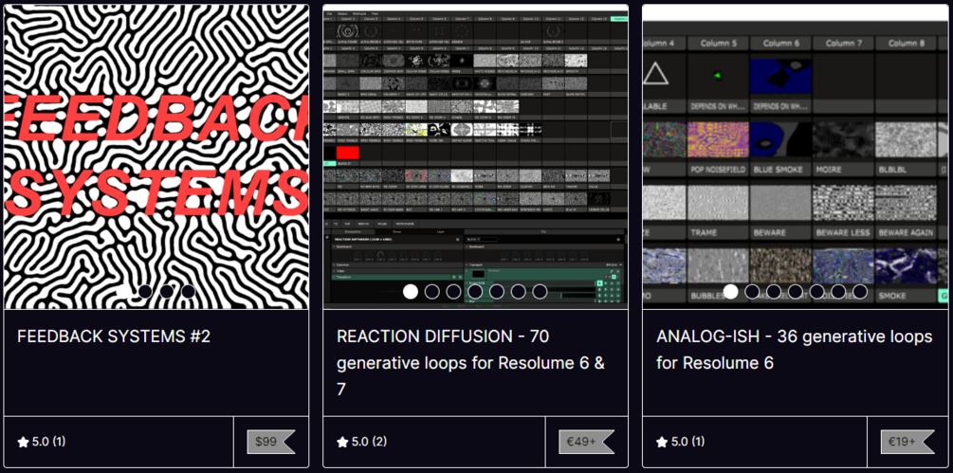Viewport: 953px width, 473px height.
Task: Select third carousel dot on FEEDBACK SYSTEMS card
Action: (x=167, y=291)
